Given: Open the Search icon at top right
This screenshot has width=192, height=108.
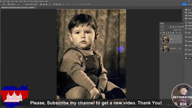Looking at the screenshot, I should point(189,4).
